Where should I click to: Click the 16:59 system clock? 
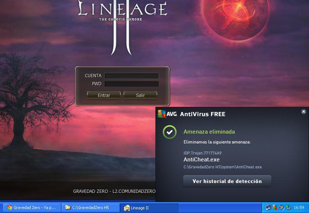pyautogui.click(x=299, y=208)
